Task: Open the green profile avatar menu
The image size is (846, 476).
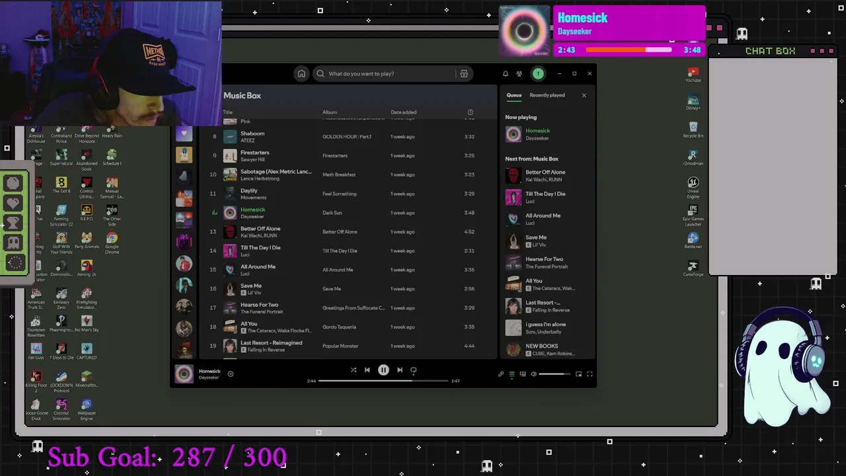Action: 538,74
